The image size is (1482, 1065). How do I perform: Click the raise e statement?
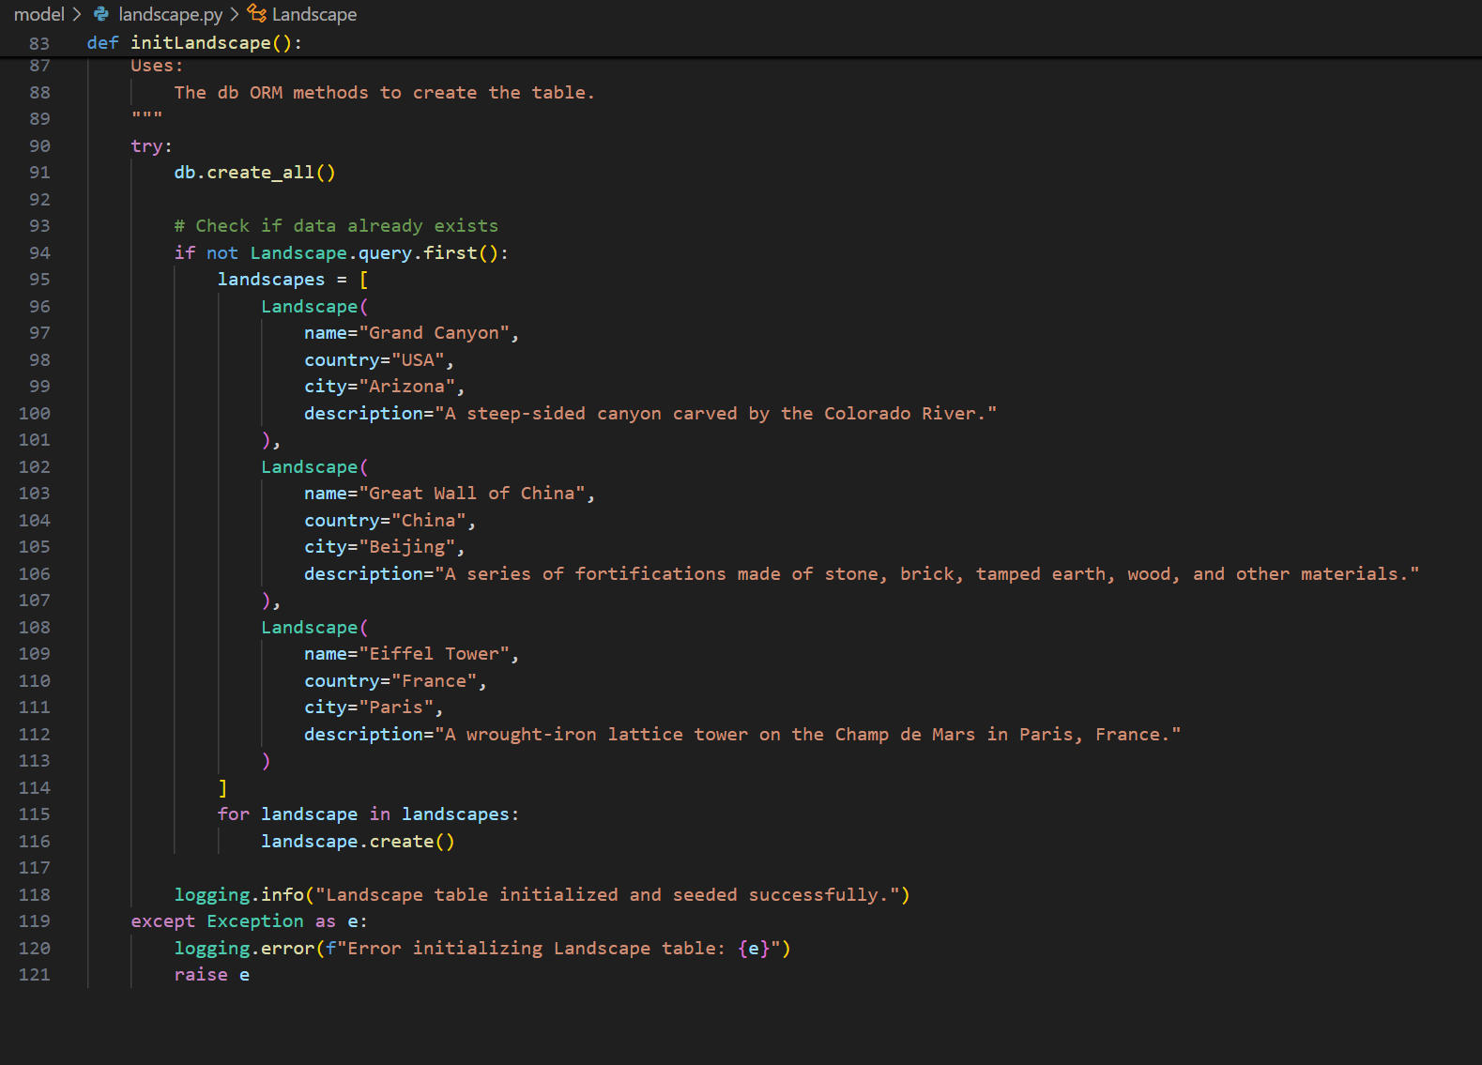(x=211, y=975)
